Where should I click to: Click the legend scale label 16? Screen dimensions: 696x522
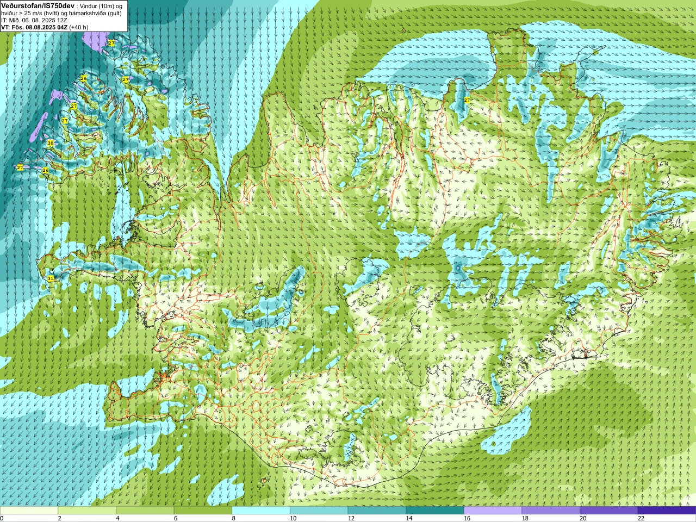click(x=467, y=518)
